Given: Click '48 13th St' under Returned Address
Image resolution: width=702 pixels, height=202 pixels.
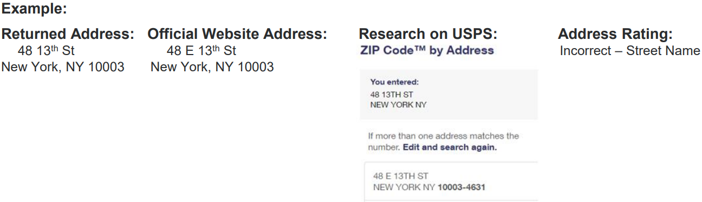Looking at the screenshot, I should (46, 51).
